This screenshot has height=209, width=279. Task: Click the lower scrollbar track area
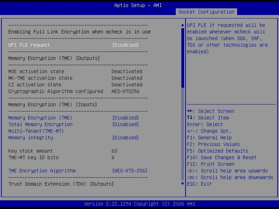pos(182,134)
